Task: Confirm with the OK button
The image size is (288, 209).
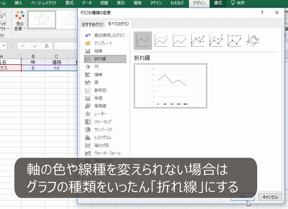Action: 243,197
